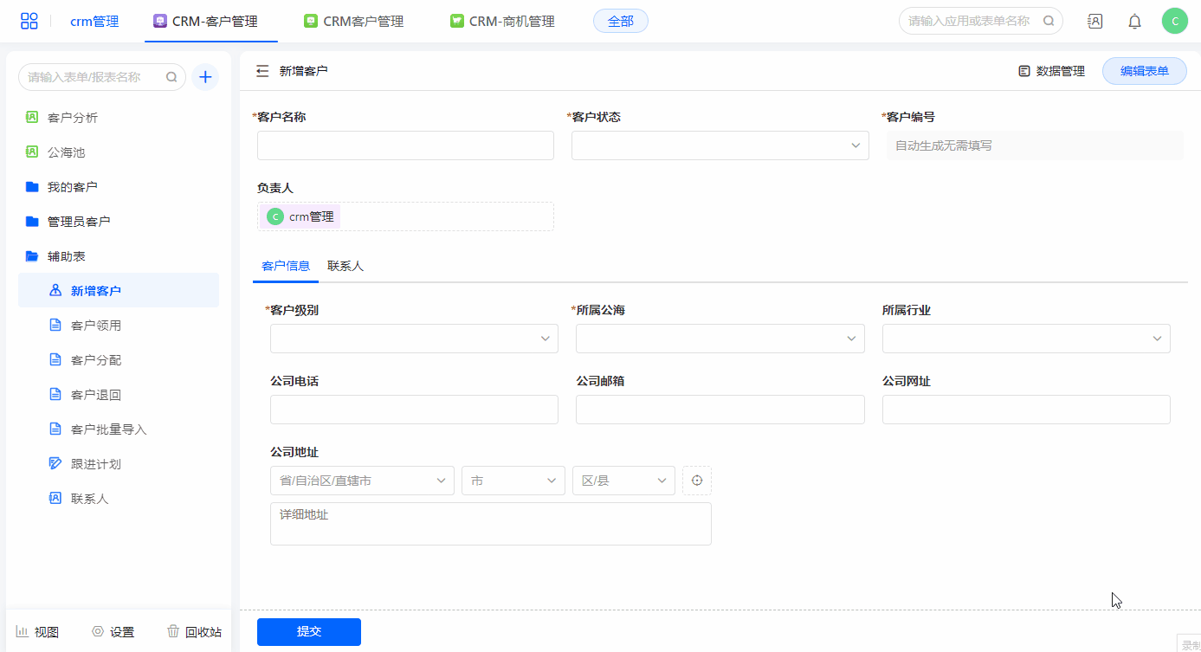The height and width of the screenshot is (652, 1201).
Task: Open the 省/自治区/直辖市 province selector
Action: [362, 481]
